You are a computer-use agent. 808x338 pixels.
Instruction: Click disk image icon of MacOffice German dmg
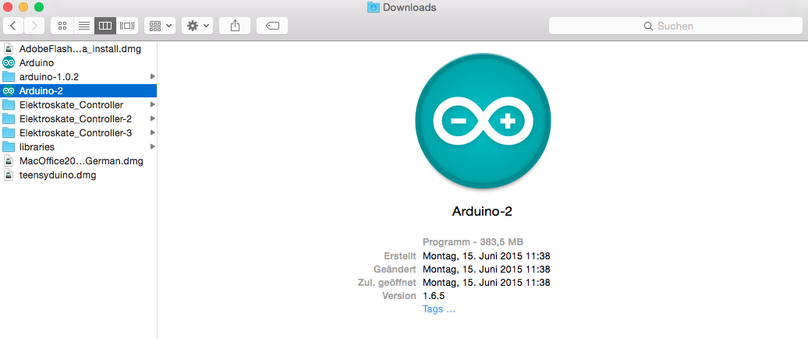coord(9,160)
